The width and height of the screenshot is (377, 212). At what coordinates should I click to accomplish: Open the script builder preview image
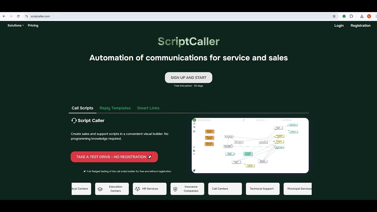[250, 145]
